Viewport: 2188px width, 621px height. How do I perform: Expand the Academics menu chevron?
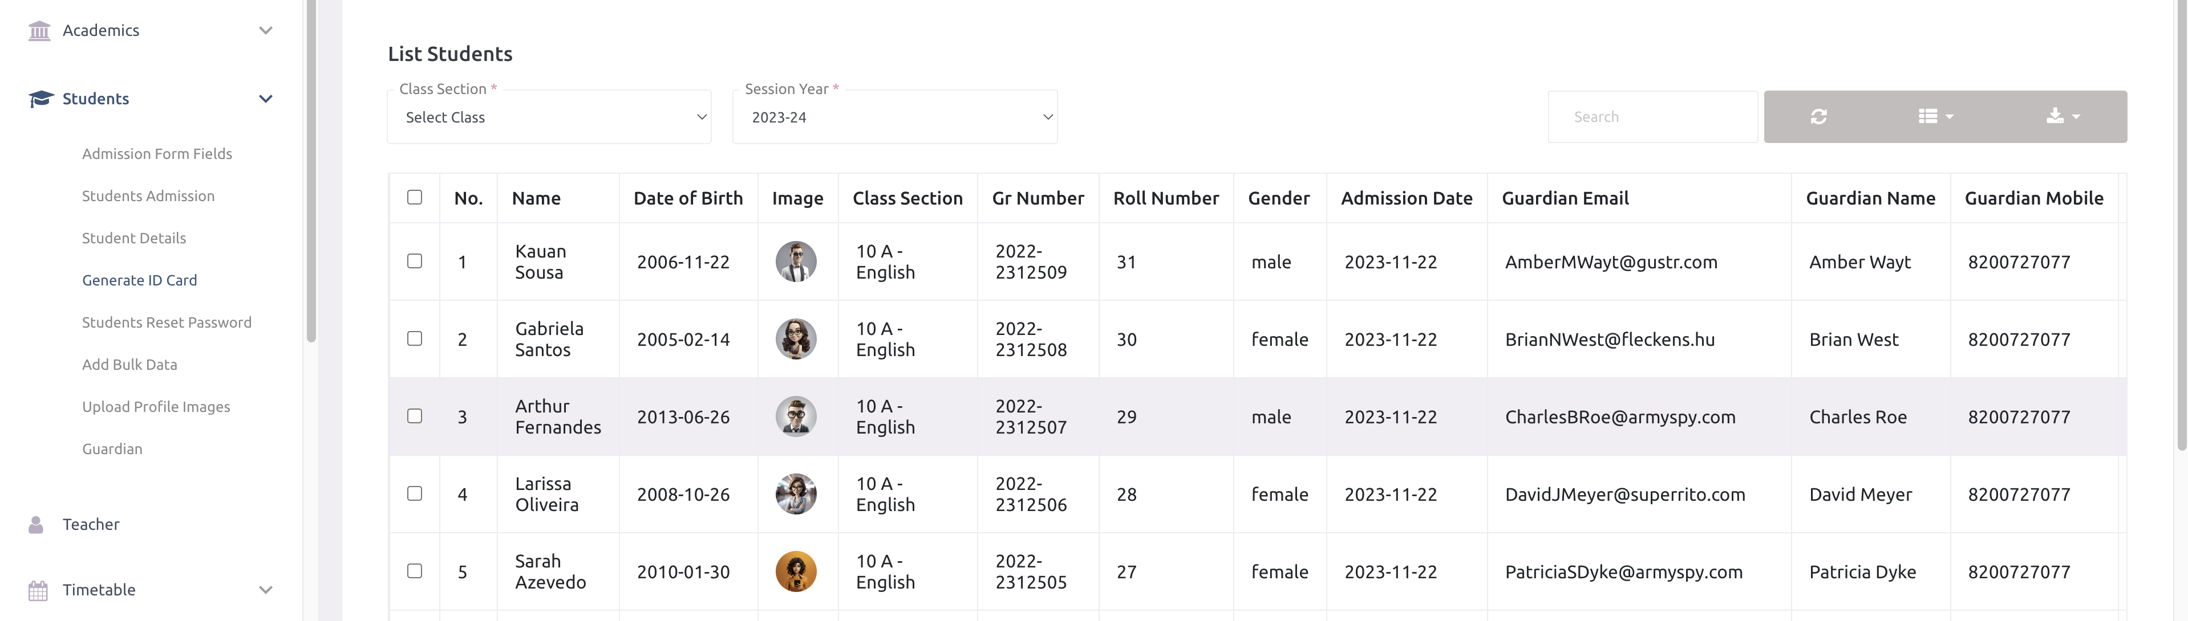[266, 31]
